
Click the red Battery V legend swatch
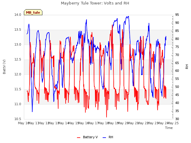click(x=79, y=137)
